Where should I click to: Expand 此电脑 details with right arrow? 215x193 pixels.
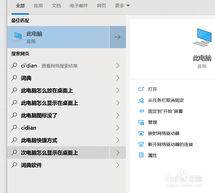click(x=118, y=37)
